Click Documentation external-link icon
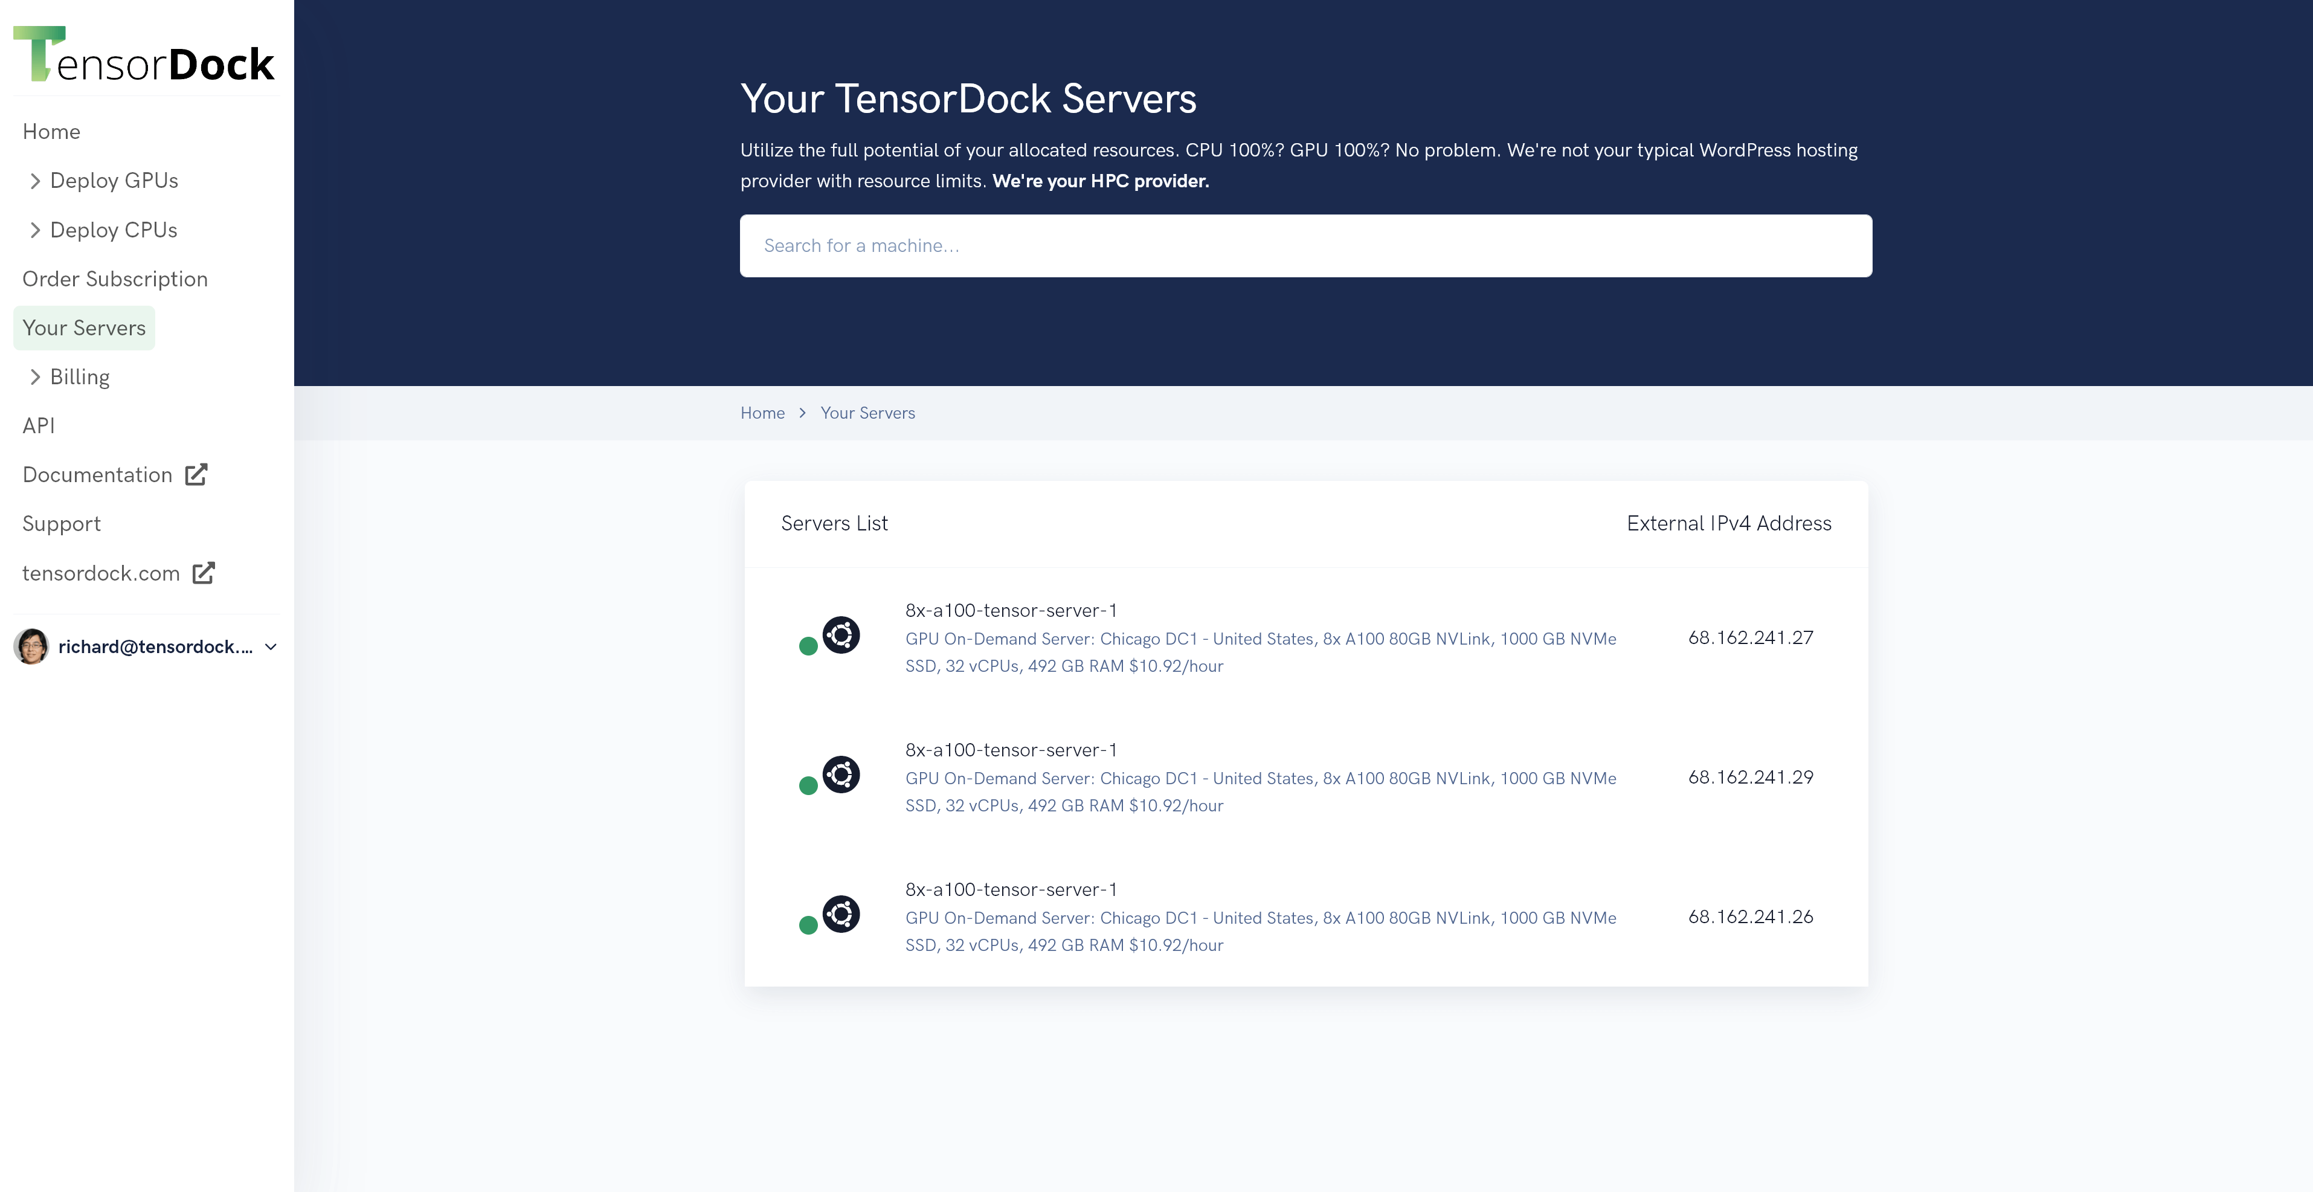Image resolution: width=2313 pixels, height=1192 pixels. click(197, 474)
